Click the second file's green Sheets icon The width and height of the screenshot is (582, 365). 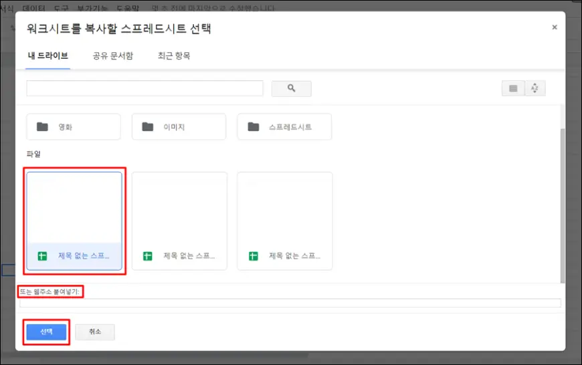[148, 256]
